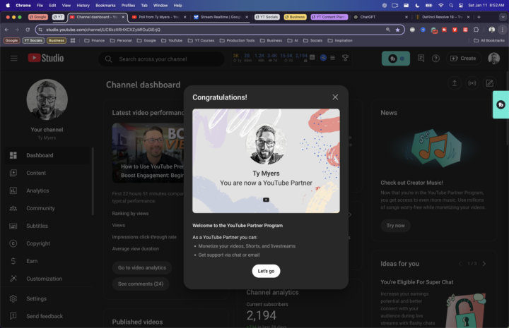
Task: Click the browser reload button
Action: (28, 30)
